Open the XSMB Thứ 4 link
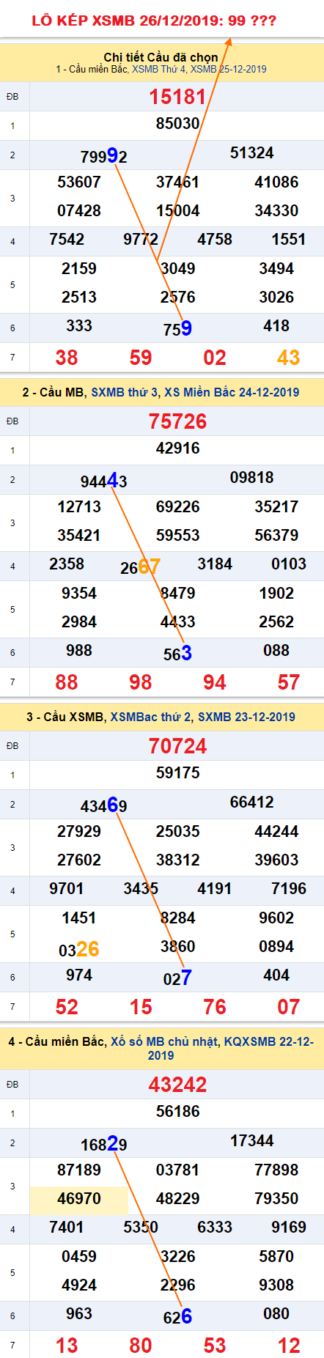This screenshot has width=324, height=1358. 159,69
